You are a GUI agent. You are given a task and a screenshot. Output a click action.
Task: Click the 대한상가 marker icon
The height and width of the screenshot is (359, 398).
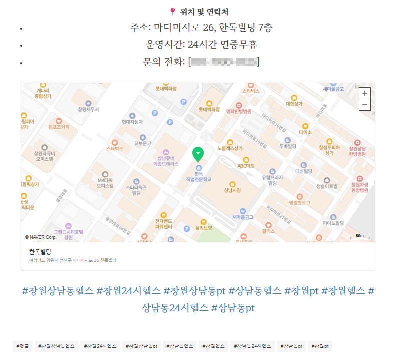pos(294,98)
